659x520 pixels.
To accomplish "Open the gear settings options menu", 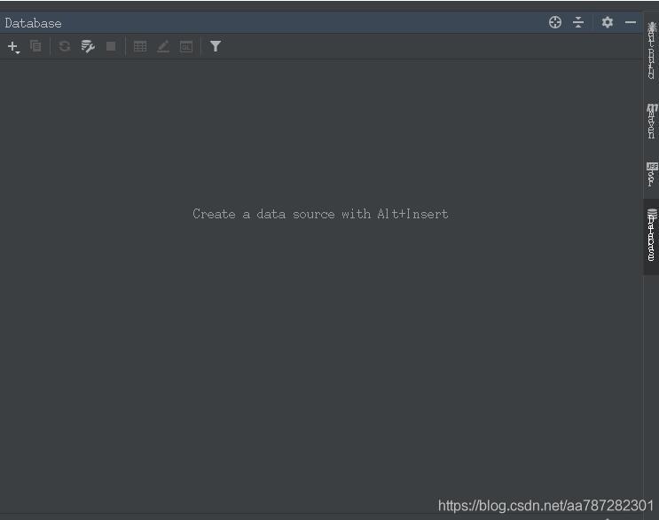I will pyautogui.click(x=608, y=22).
